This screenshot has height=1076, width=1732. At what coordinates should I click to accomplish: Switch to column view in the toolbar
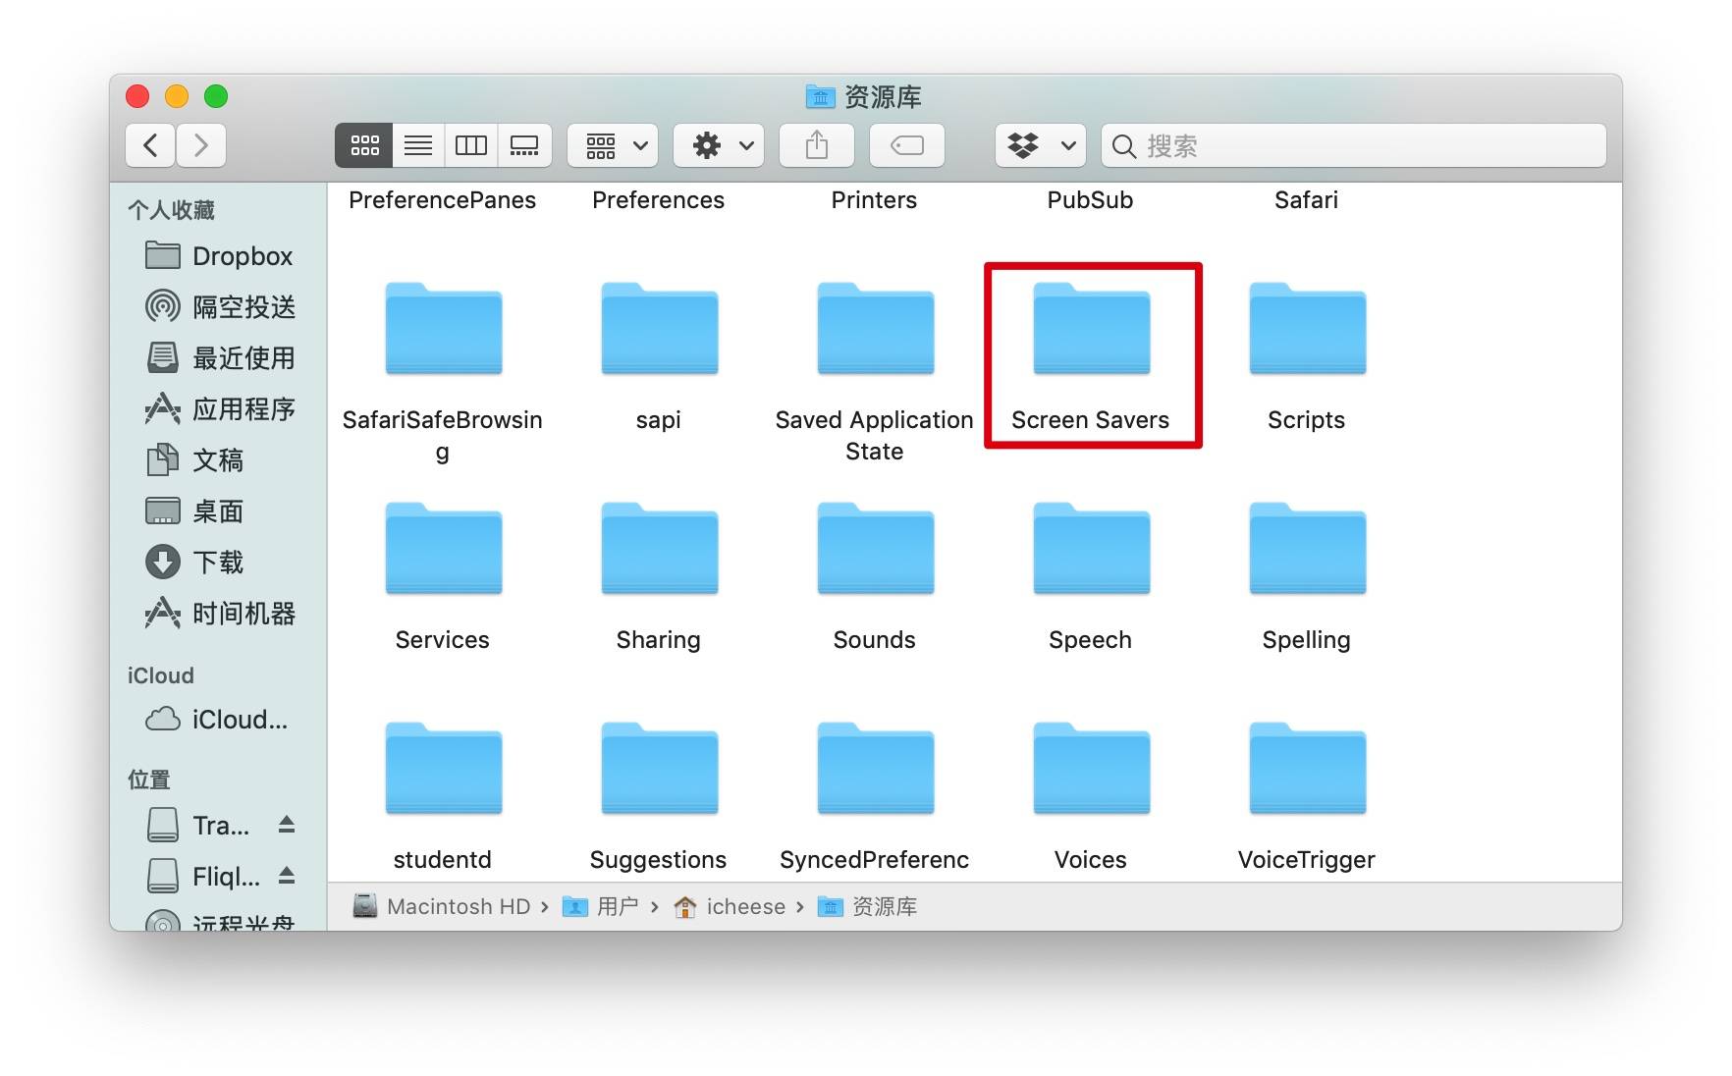471,145
